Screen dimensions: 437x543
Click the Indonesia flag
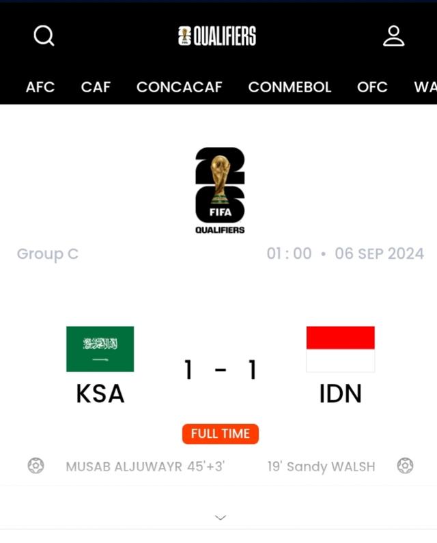point(341,349)
